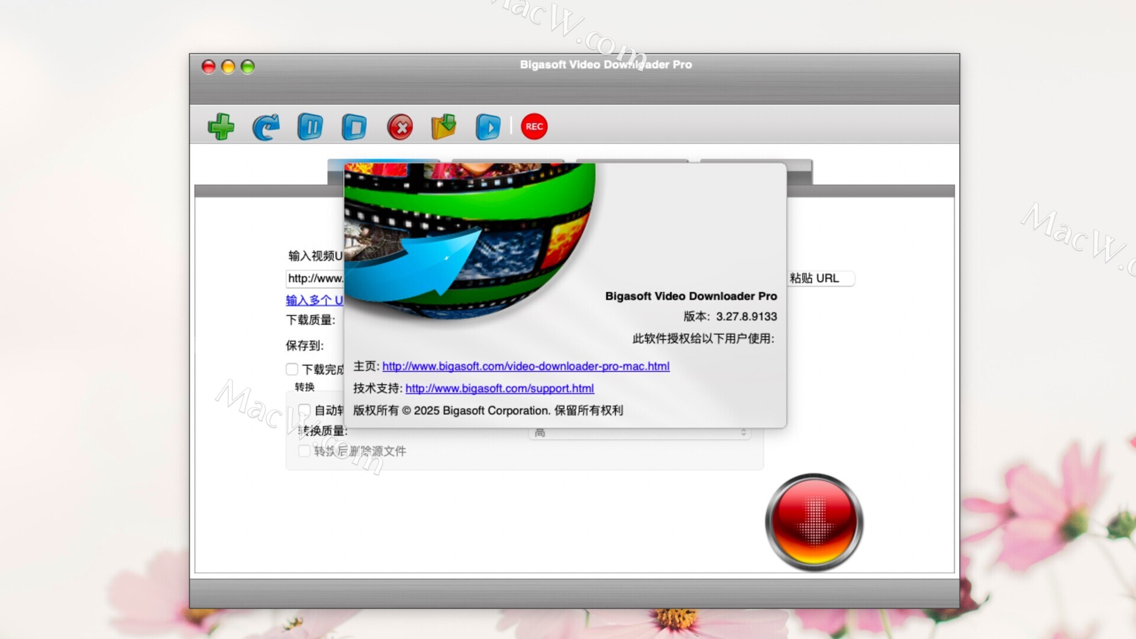Click the yellow minimize window button
The width and height of the screenshot is (1136, 639).
click(228, 66)
